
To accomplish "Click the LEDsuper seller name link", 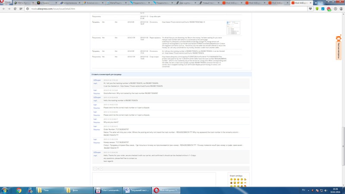I will coord(97,80).
